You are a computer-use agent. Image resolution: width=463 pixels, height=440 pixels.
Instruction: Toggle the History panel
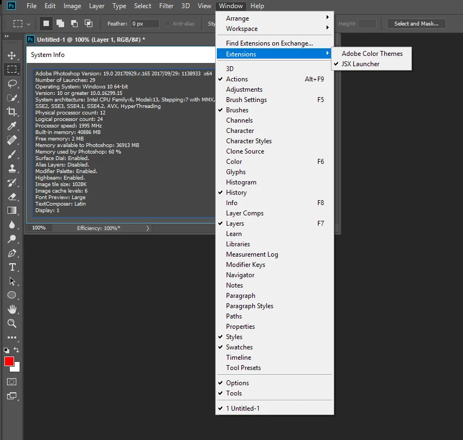pos(274,193)
